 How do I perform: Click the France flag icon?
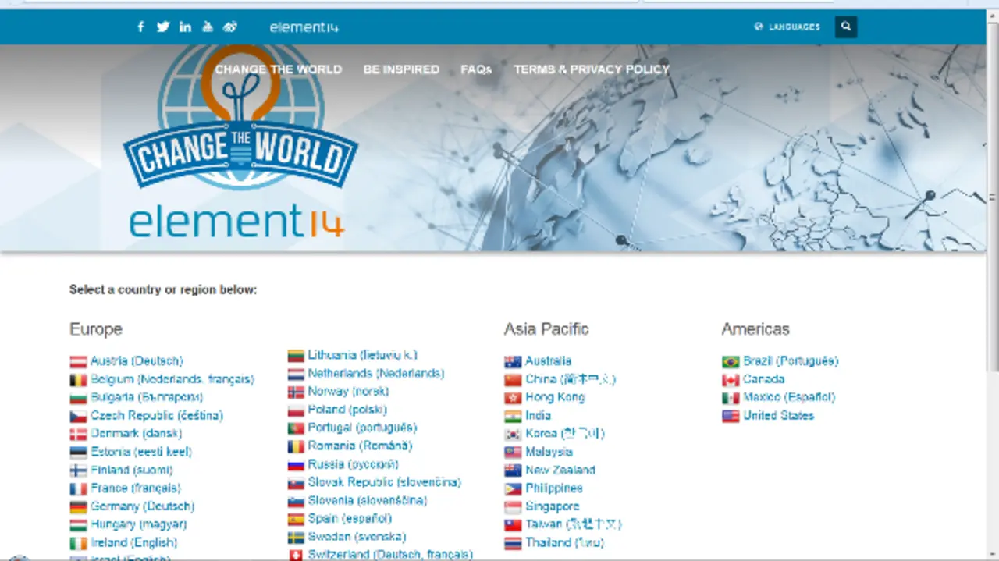(78, 488)
